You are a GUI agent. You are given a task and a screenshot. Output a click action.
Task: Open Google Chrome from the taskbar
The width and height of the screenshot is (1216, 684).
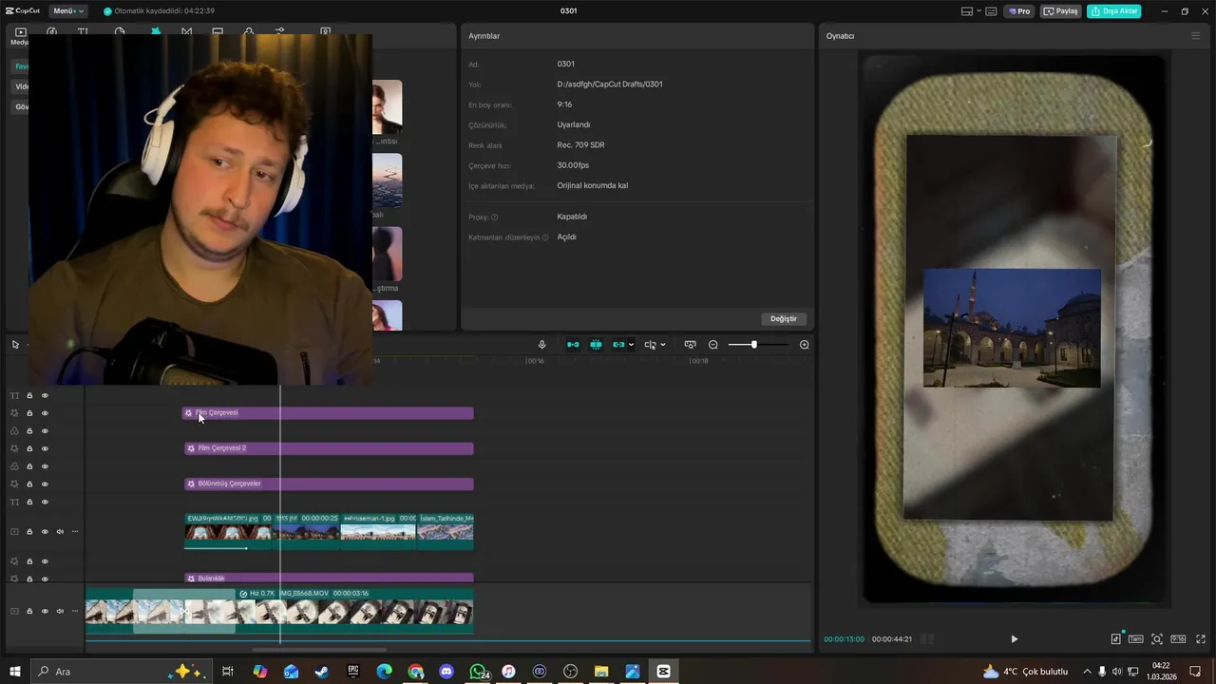[415, 672]
